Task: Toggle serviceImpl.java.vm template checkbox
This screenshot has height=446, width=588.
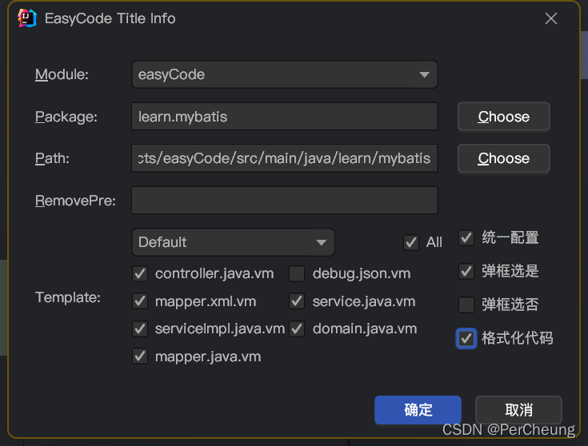Action: coord(140,329)
